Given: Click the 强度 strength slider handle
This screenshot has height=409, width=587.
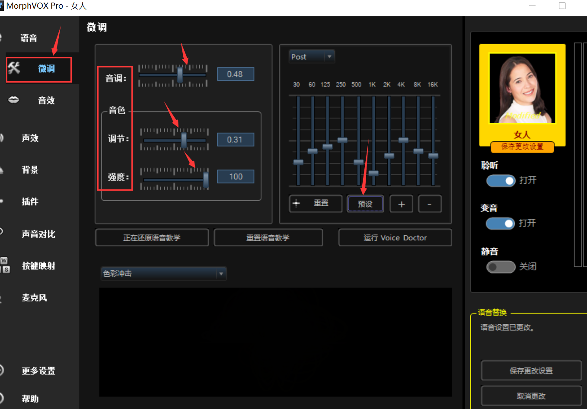Looking at the screenshot, I should (206, 180).
